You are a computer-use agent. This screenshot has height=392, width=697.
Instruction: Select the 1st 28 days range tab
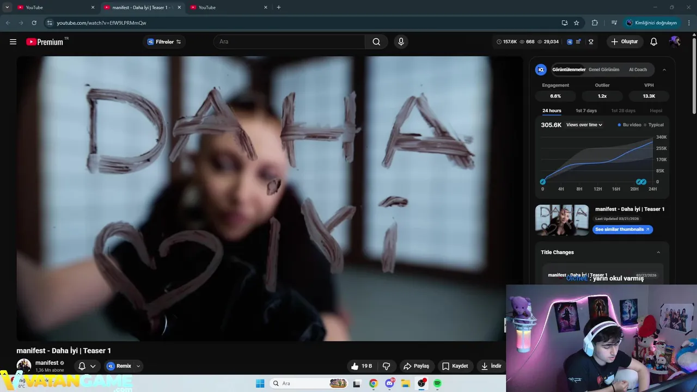coord(623,111)
